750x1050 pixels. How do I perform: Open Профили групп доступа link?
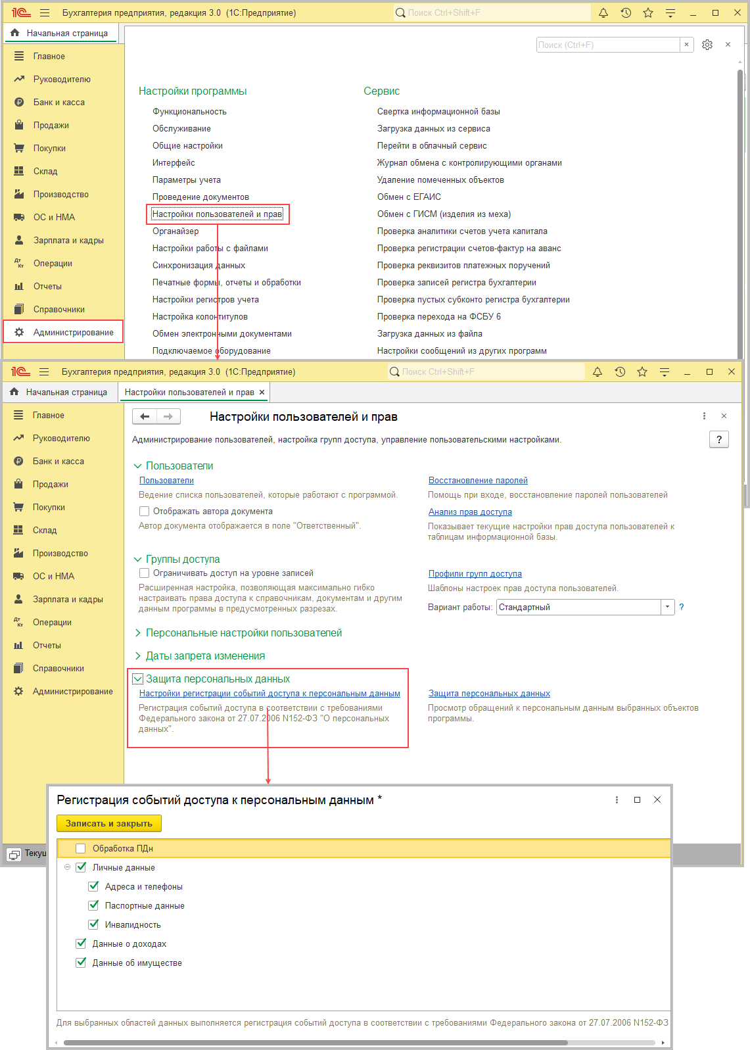pyautogui.click(x=475, y=573)
